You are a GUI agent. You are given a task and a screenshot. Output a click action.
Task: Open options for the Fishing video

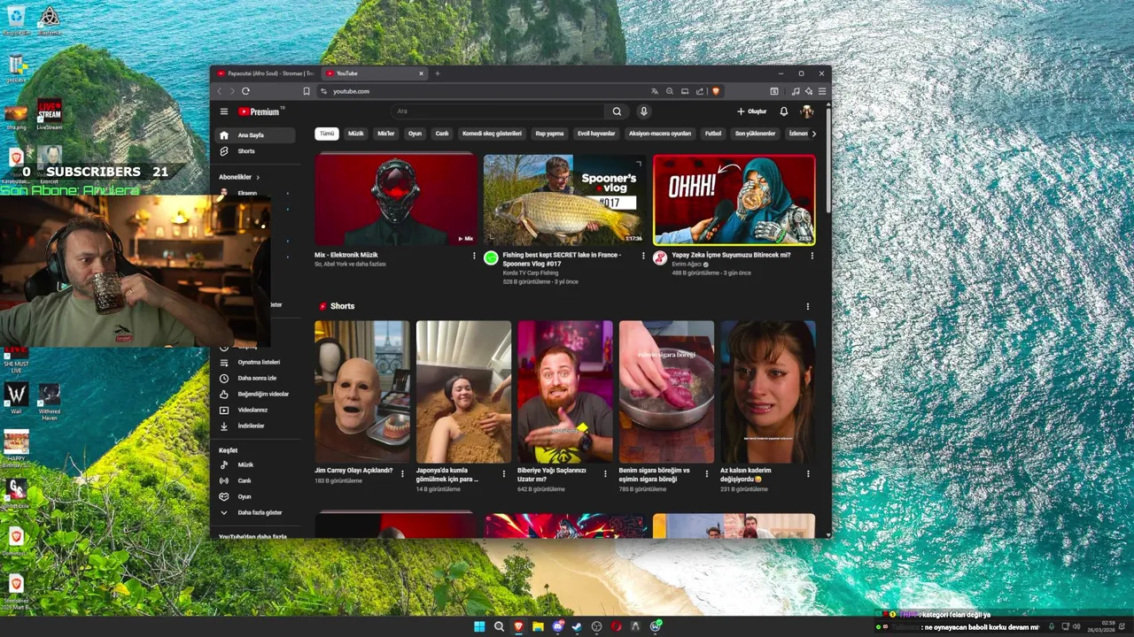click(642, 256)
